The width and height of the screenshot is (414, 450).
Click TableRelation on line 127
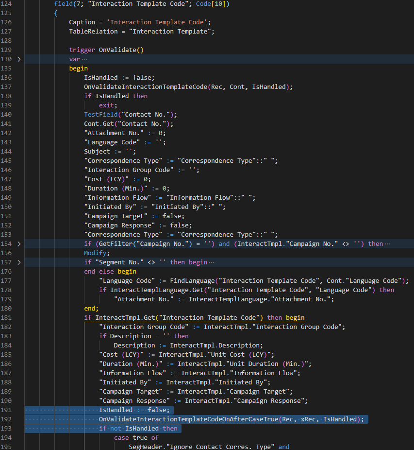[x=93, y=32]
